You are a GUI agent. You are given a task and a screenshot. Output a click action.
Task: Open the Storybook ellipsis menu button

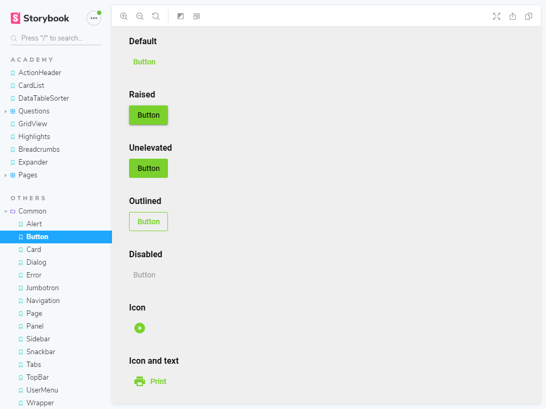point(94,18)
